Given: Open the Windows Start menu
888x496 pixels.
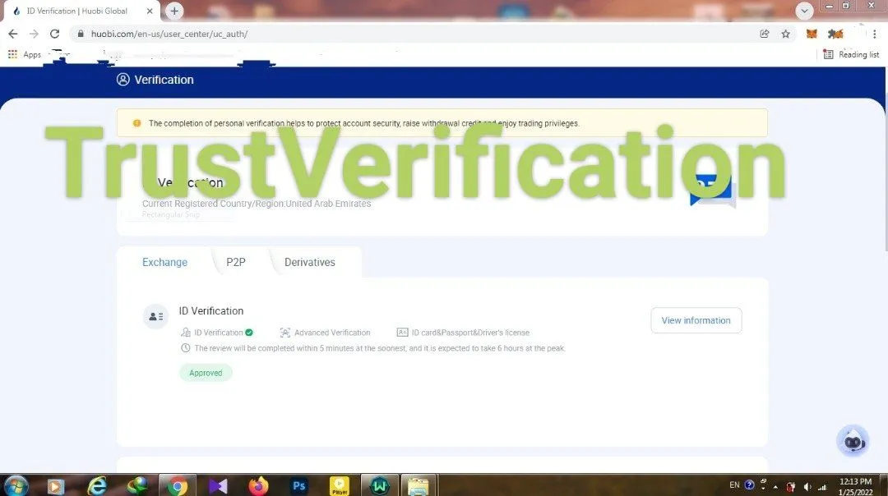Looking at the screenshot, I should coord(16,485).
